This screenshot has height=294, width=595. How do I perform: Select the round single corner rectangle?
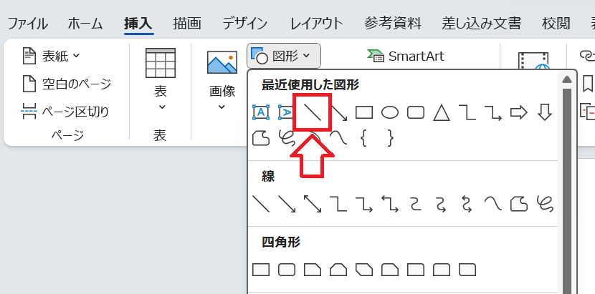pos(416,270)
